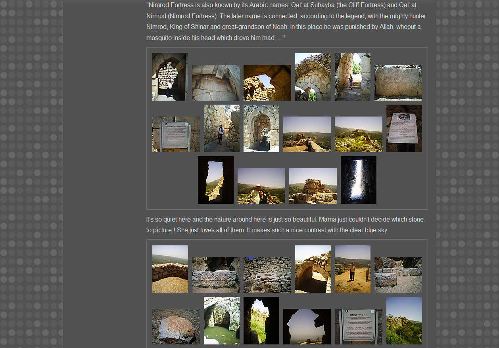Image resolution: width=499 pixels, height=348 pixels.
Task: Open thumbnail of person on steps under archway
Action: tap(352, 76)
